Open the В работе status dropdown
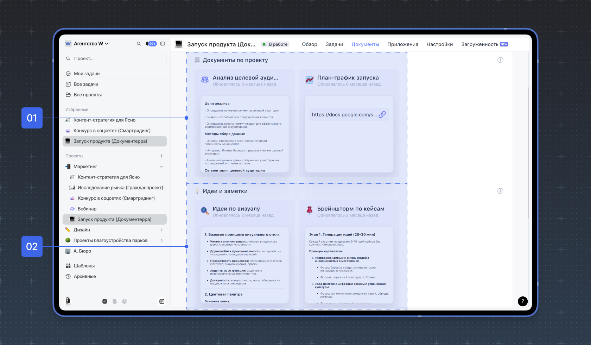The width and height of the screenshot is (591, 345). point(275,44)
